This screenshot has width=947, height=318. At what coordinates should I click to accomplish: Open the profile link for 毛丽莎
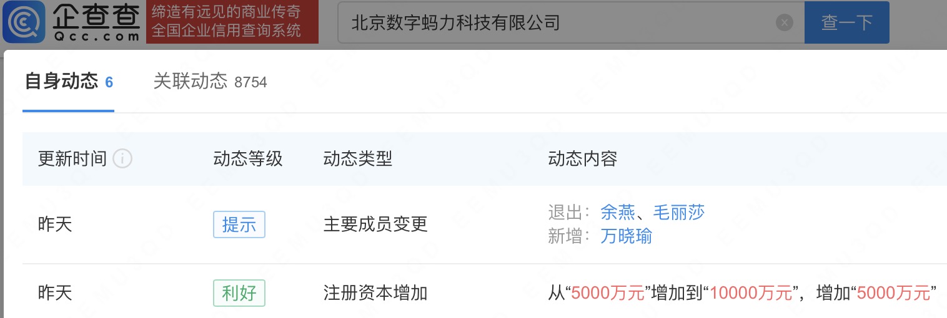[x=678, y=212]
